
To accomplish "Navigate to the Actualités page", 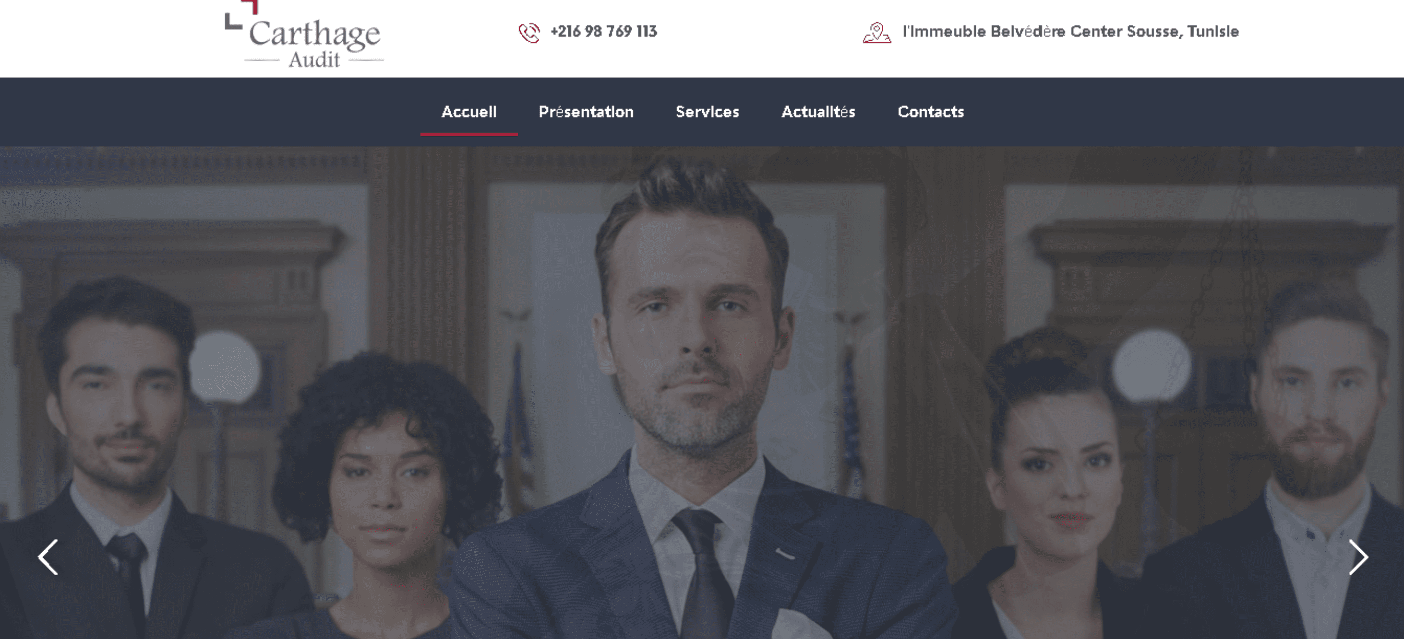I will point(818,112).
